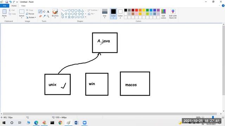Choose the Right arrow shape
The image size is (225, 126).
coord(76,14)
